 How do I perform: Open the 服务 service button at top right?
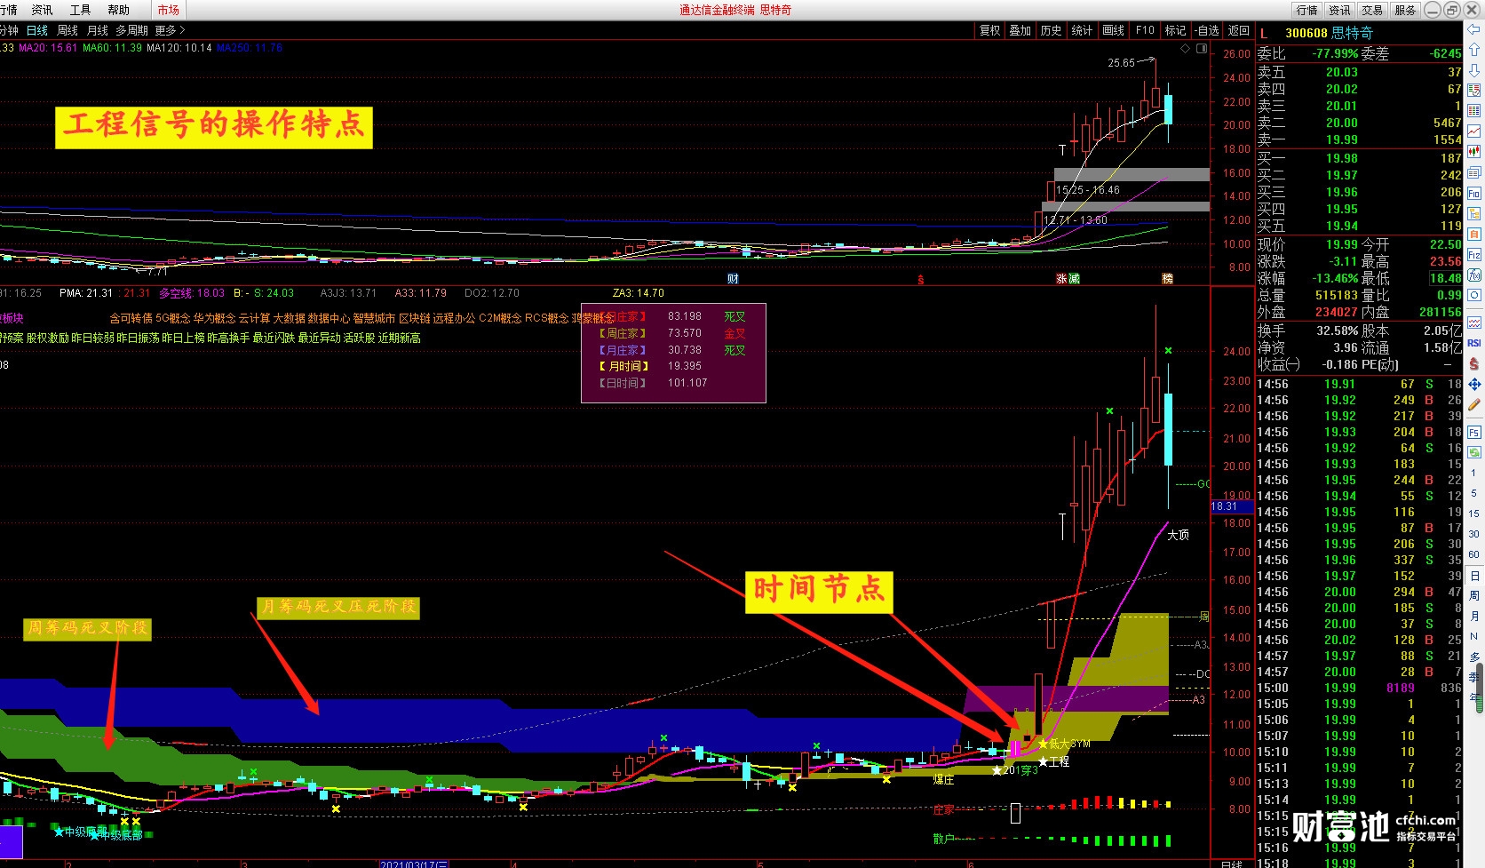point(1405,10)
